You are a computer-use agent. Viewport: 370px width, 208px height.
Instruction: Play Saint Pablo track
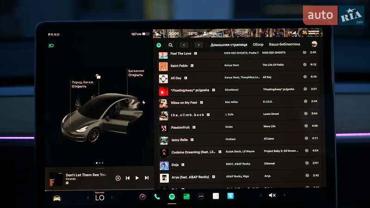click(x=238, y=66)
